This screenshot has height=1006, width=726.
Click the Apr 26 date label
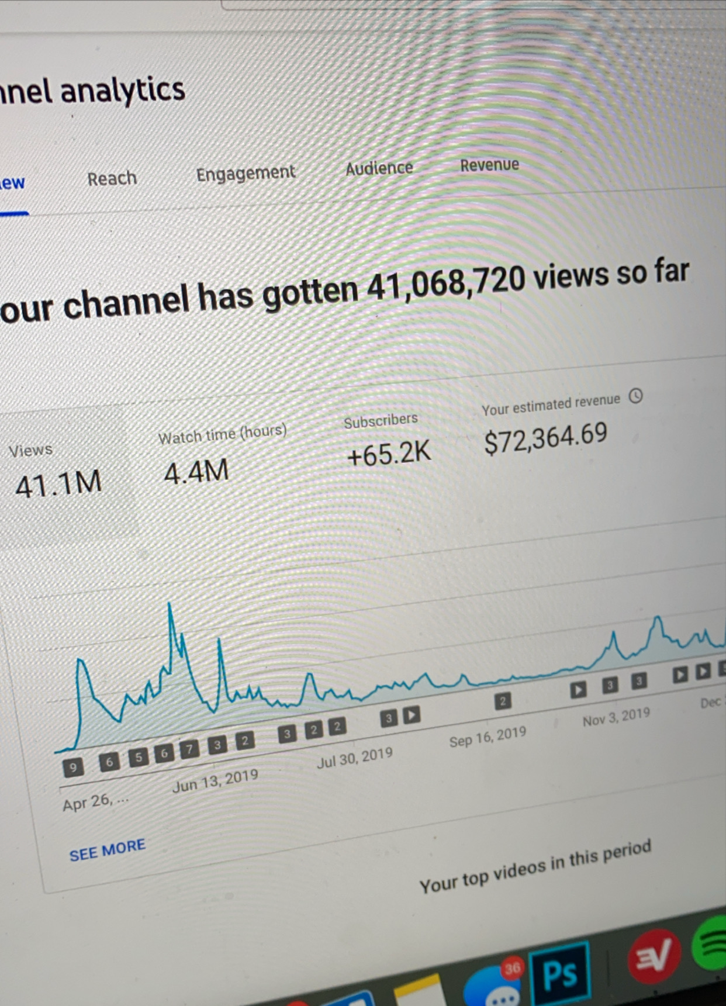(95, 801)
